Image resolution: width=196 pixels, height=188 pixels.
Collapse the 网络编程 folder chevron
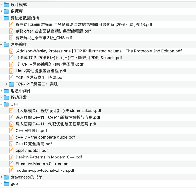click(x=1, y=44)
